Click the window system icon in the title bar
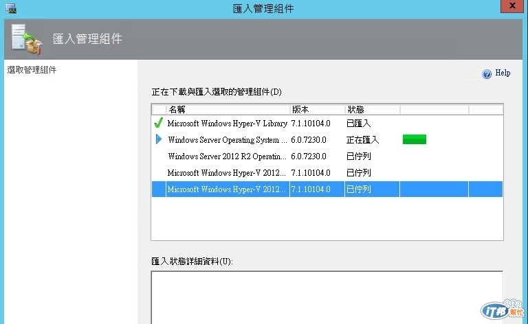 [x=11, y=8]
